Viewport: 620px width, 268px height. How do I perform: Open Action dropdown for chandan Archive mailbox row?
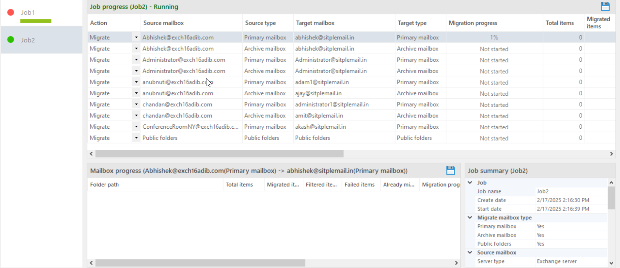point(136,115)
